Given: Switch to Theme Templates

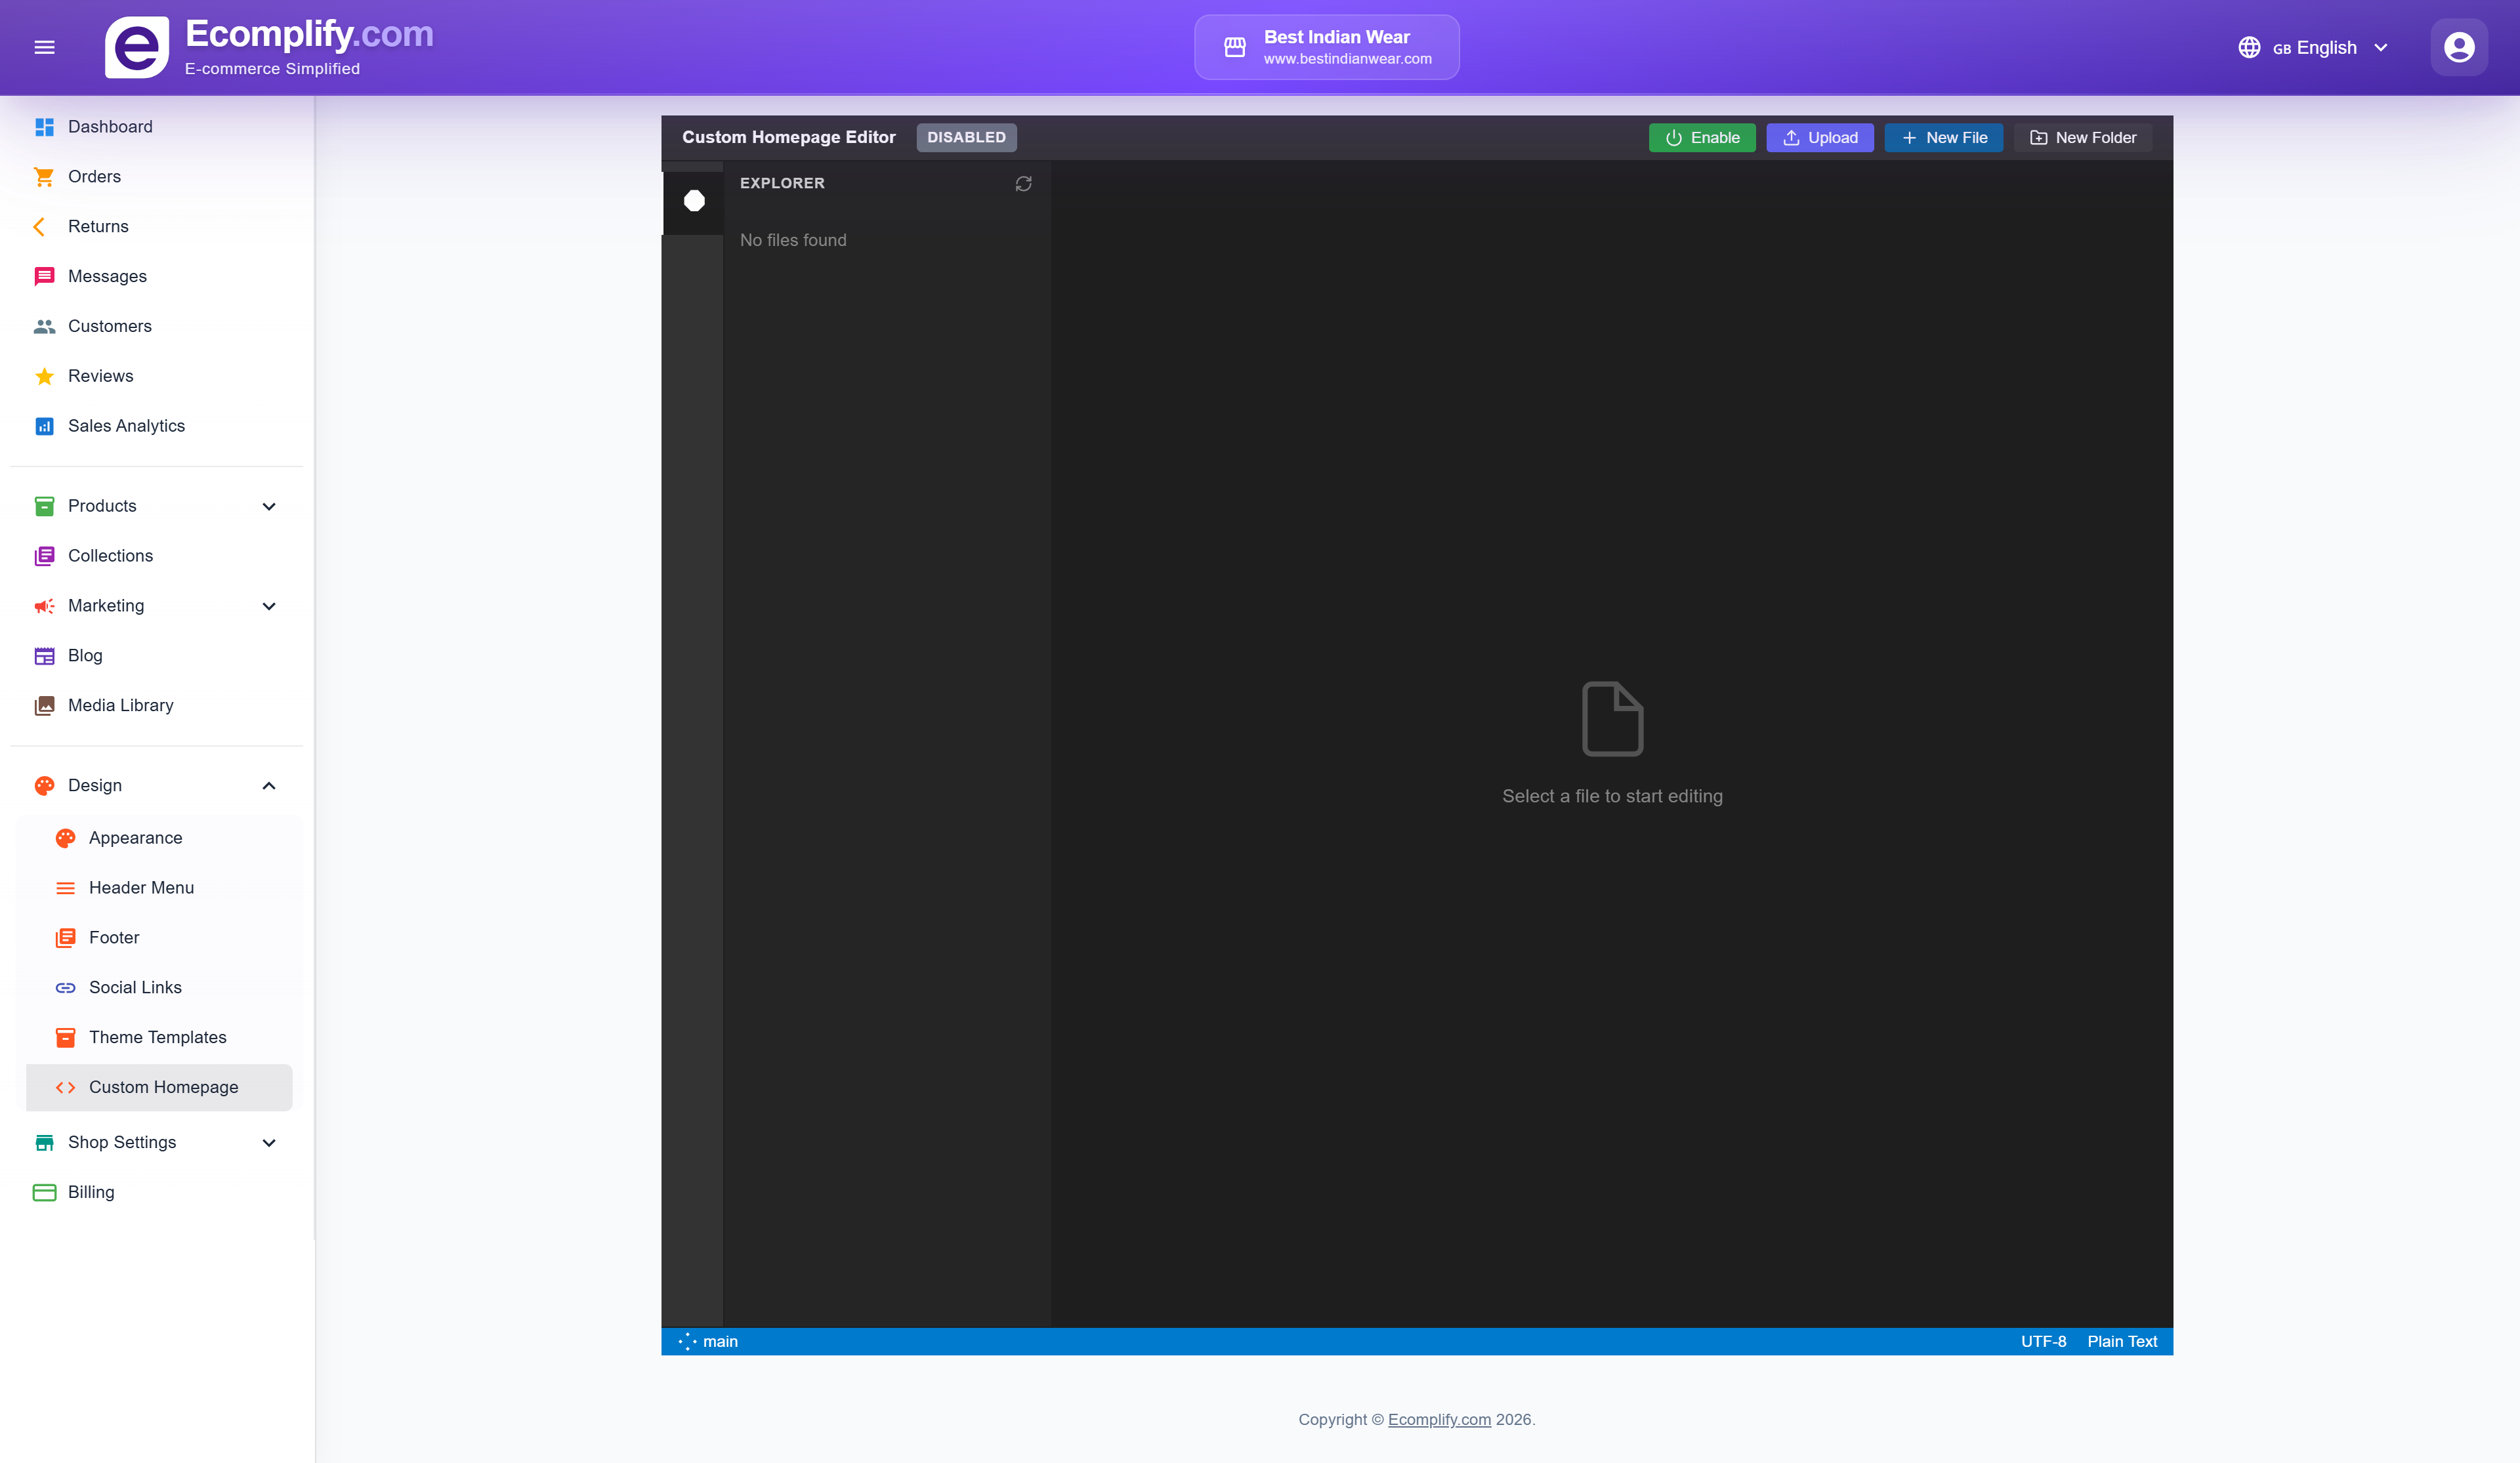Looking at the screenshot, I should pyautogui.click(x=157, y=1037).
